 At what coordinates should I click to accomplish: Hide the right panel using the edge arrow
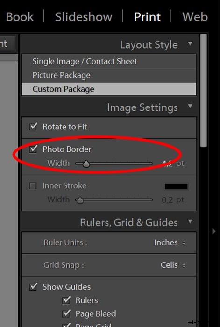pyautogui.click(x=214, y=231)
